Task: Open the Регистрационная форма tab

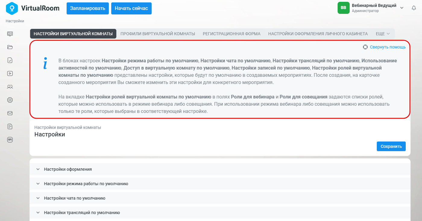Action: [231, 34]
